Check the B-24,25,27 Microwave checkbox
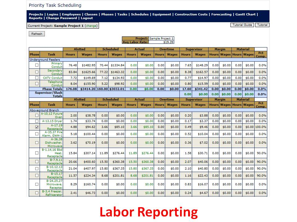 [x=37, y=184]
